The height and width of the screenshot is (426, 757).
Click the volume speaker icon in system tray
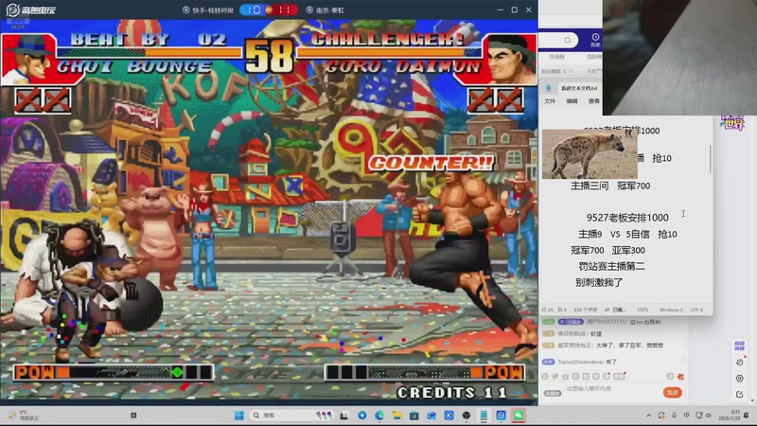pos(709,416)
